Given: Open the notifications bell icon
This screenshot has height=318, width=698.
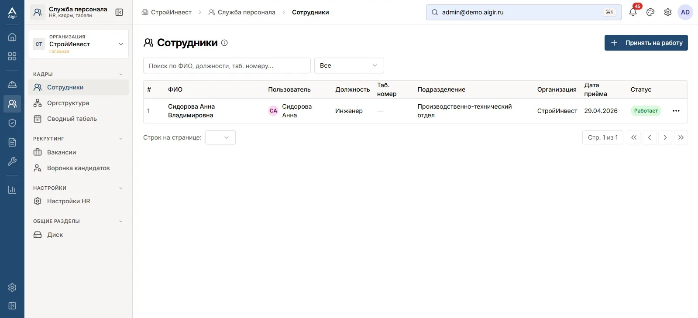Looking at the screenshot, I should [633, 12].
